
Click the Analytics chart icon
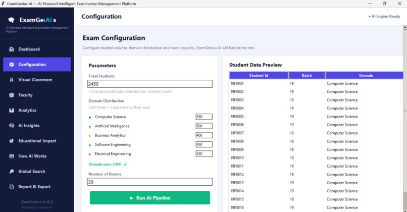click(12, 110)
